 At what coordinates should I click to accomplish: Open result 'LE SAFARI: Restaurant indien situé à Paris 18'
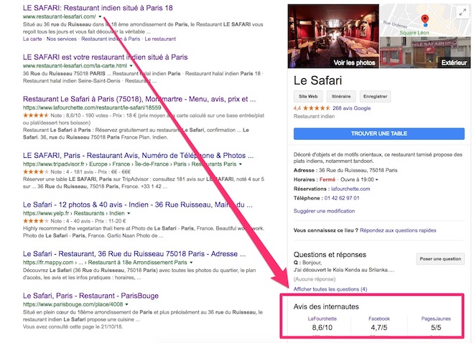point(98,8)
